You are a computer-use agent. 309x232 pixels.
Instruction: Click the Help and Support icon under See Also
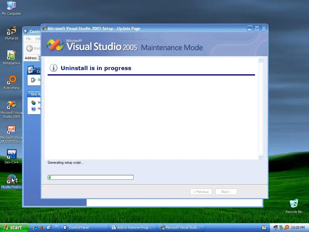[33, 108]
